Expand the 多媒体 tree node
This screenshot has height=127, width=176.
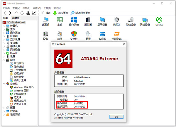4,43
